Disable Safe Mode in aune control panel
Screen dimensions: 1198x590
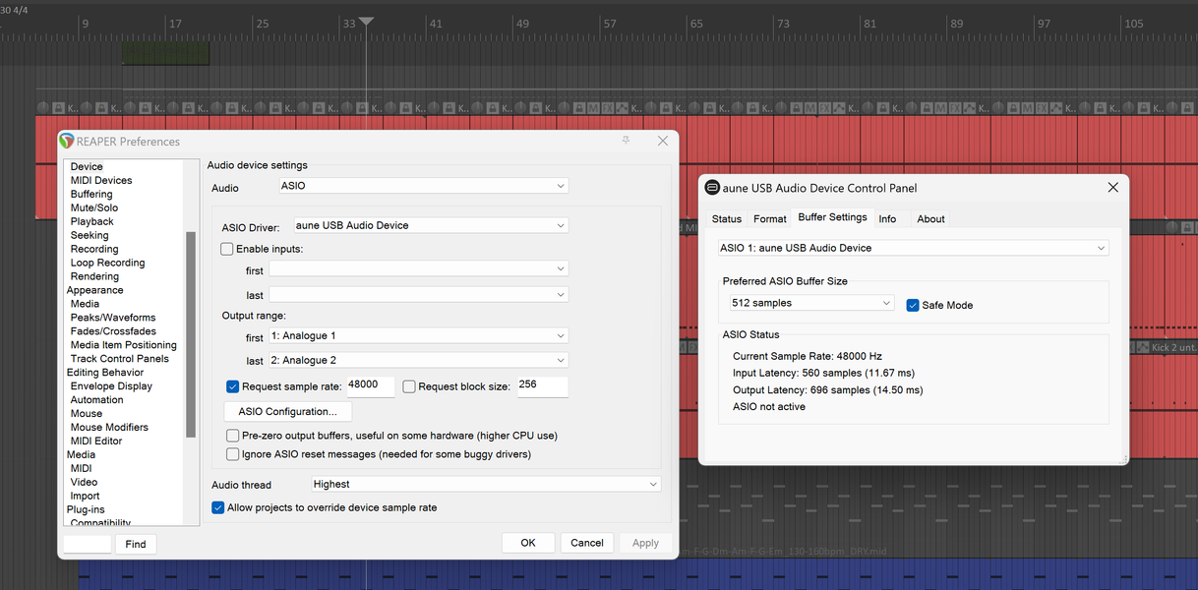pos(913,305)
